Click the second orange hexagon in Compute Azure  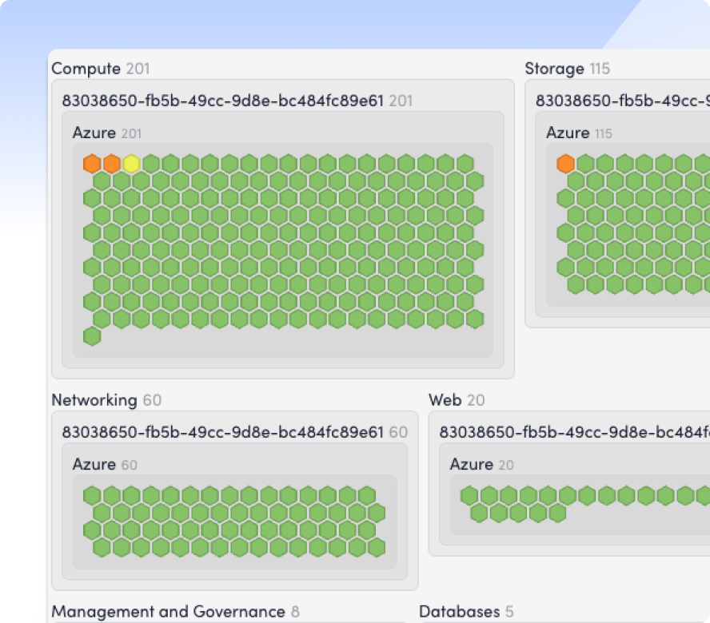click(x=112, y=163)
